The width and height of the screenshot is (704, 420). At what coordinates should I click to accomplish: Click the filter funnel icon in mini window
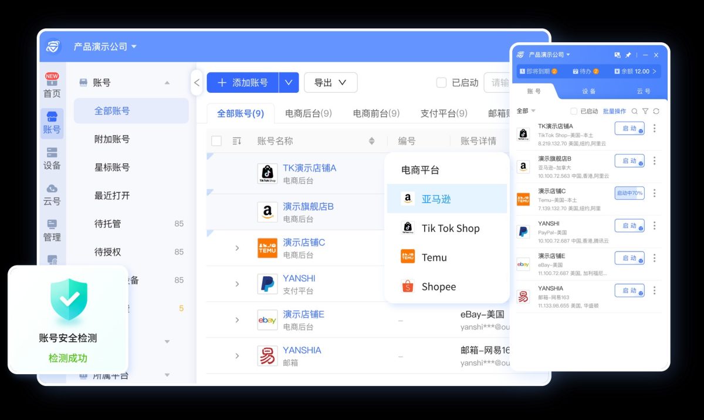[x=645, y=111]
